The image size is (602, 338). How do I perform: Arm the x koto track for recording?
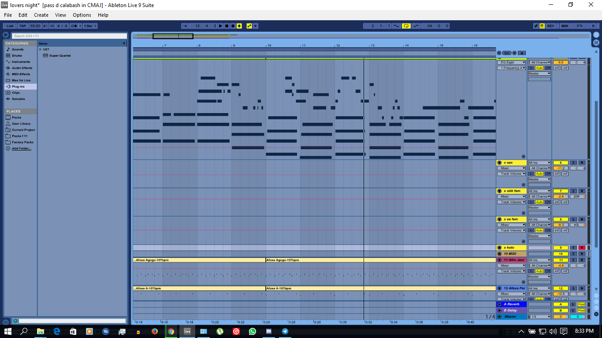point(582,247)
